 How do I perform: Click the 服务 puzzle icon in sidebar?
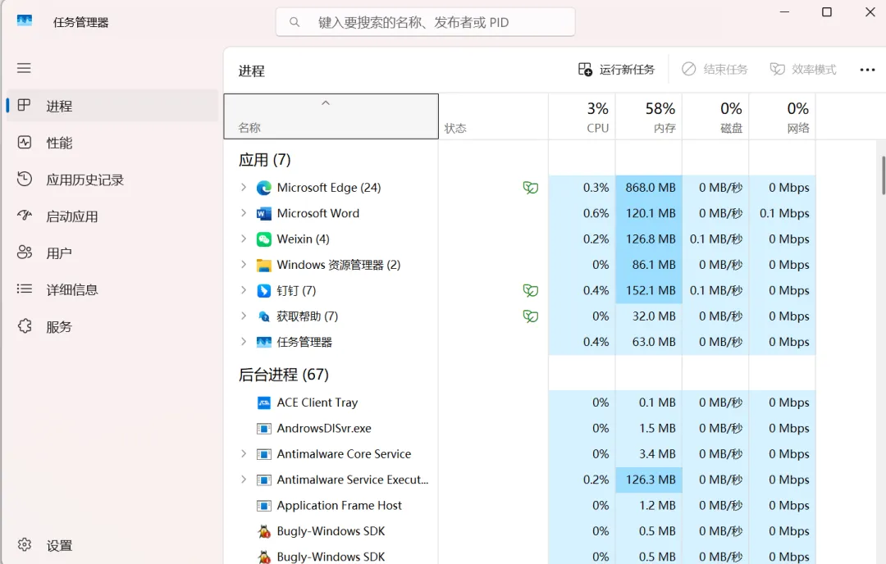tap(25, 325)
